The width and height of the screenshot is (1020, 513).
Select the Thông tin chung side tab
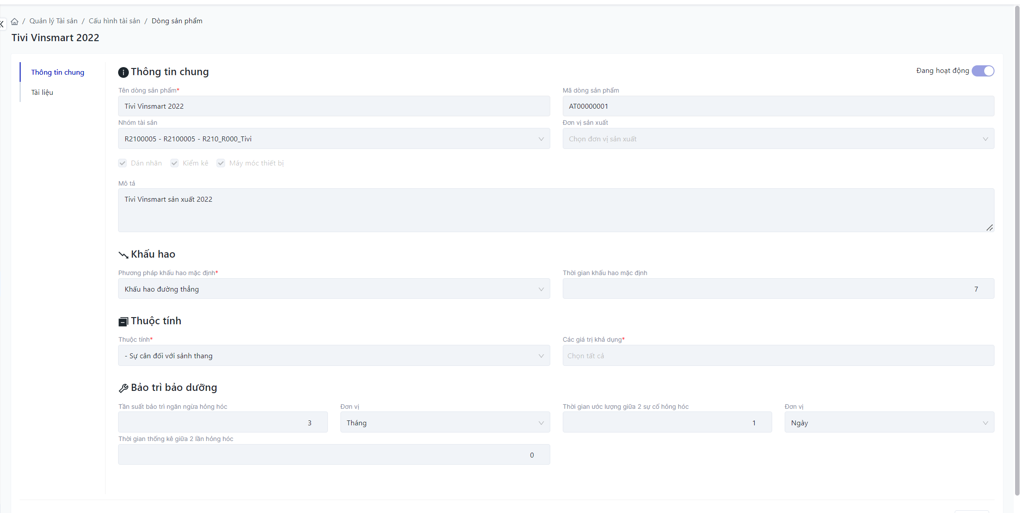tap(58, 72)
